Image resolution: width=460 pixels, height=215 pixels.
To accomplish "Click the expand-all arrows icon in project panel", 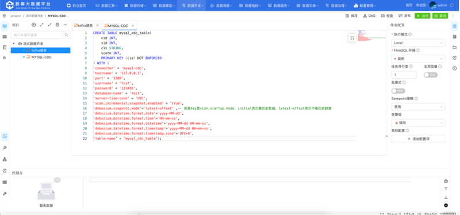I will click(41, 25).
